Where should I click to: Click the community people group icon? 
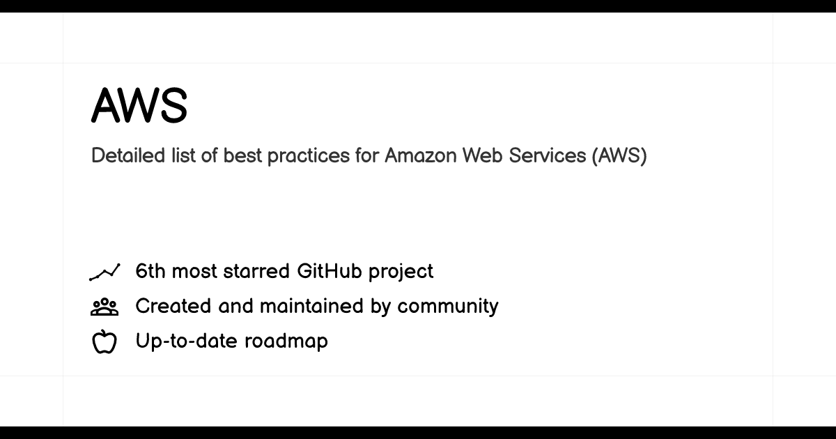pyautogui.click(x=104, y=307)
